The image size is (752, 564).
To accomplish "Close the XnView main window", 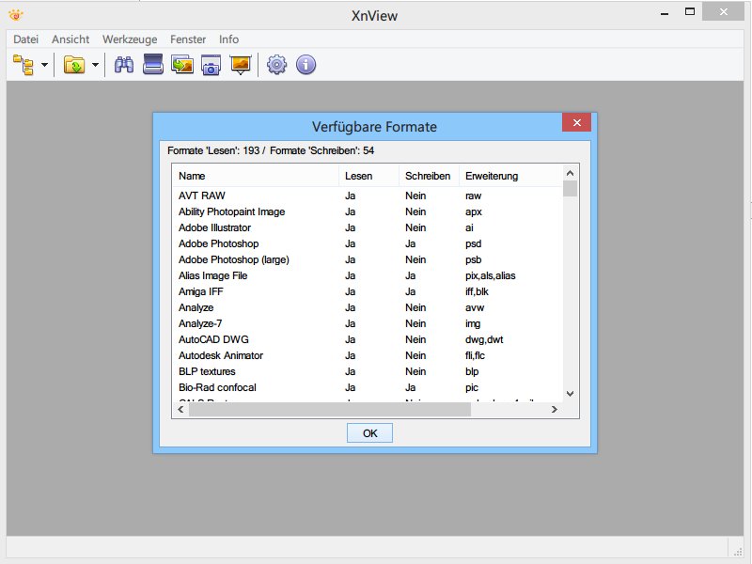I will pos(723,12).
